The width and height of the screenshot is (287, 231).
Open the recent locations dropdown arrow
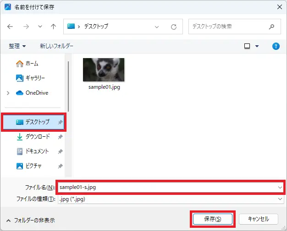40,27
